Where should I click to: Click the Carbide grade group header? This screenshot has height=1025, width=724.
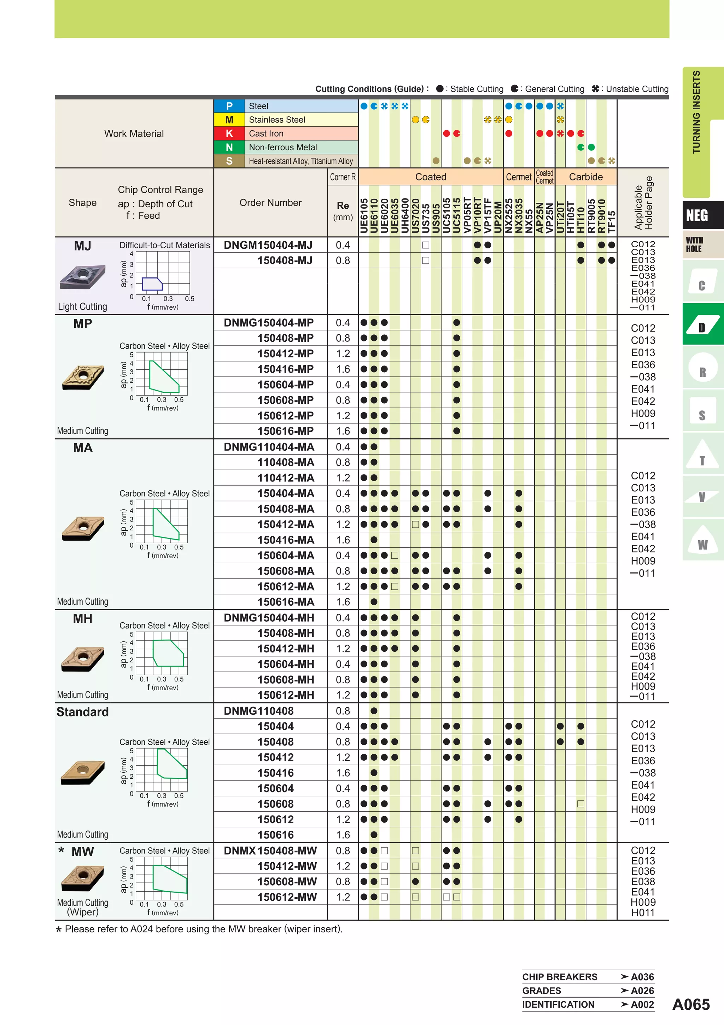pyautogui.click(x=586, y=177)
